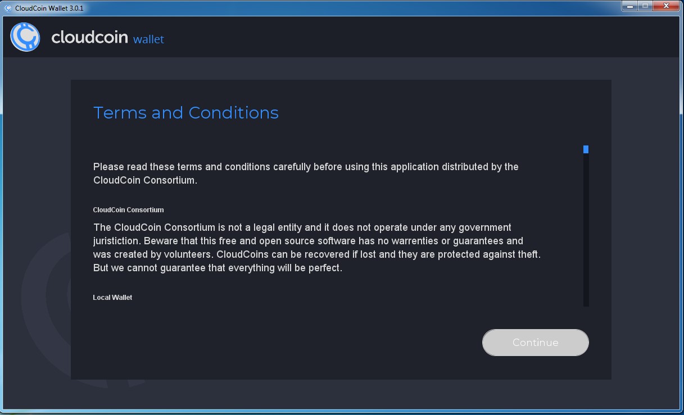
Task: Click the "jurisdiction. Beware that this free" line
Action: pyautogui.click(x=308, y=241)
